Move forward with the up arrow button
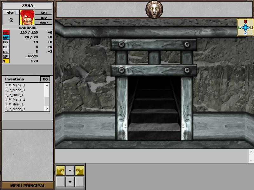This screenshot has width=254, height=190. tap(70, 170)
